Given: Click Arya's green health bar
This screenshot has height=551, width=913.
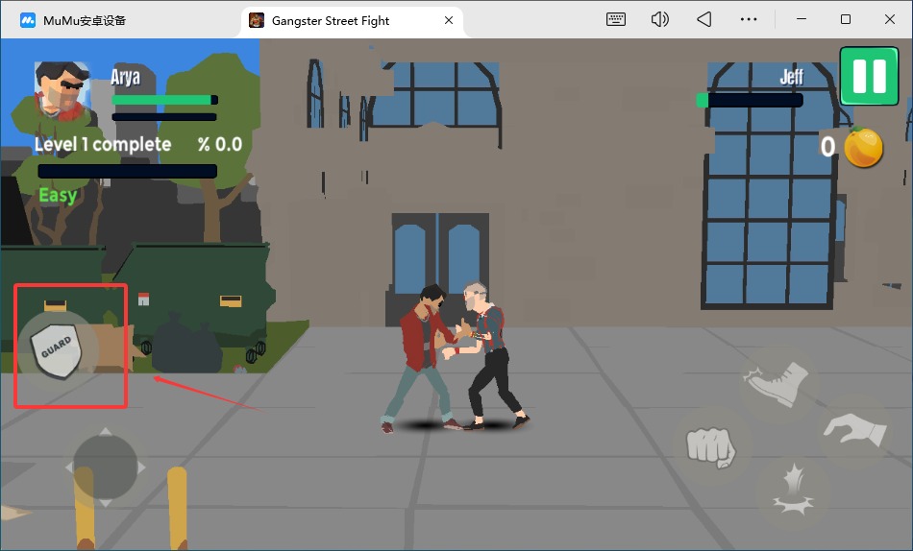Looking at the screenshot, I should [x=164, y=100].
